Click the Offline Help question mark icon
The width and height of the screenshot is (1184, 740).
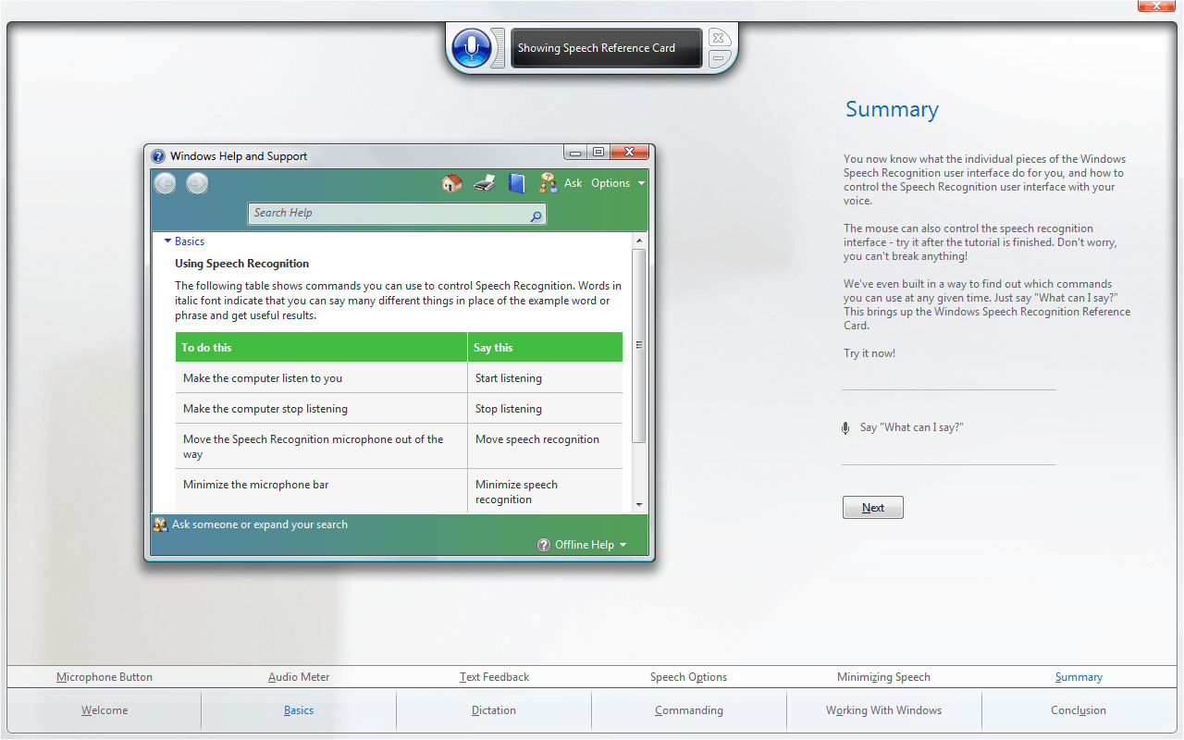click(544, 545)
